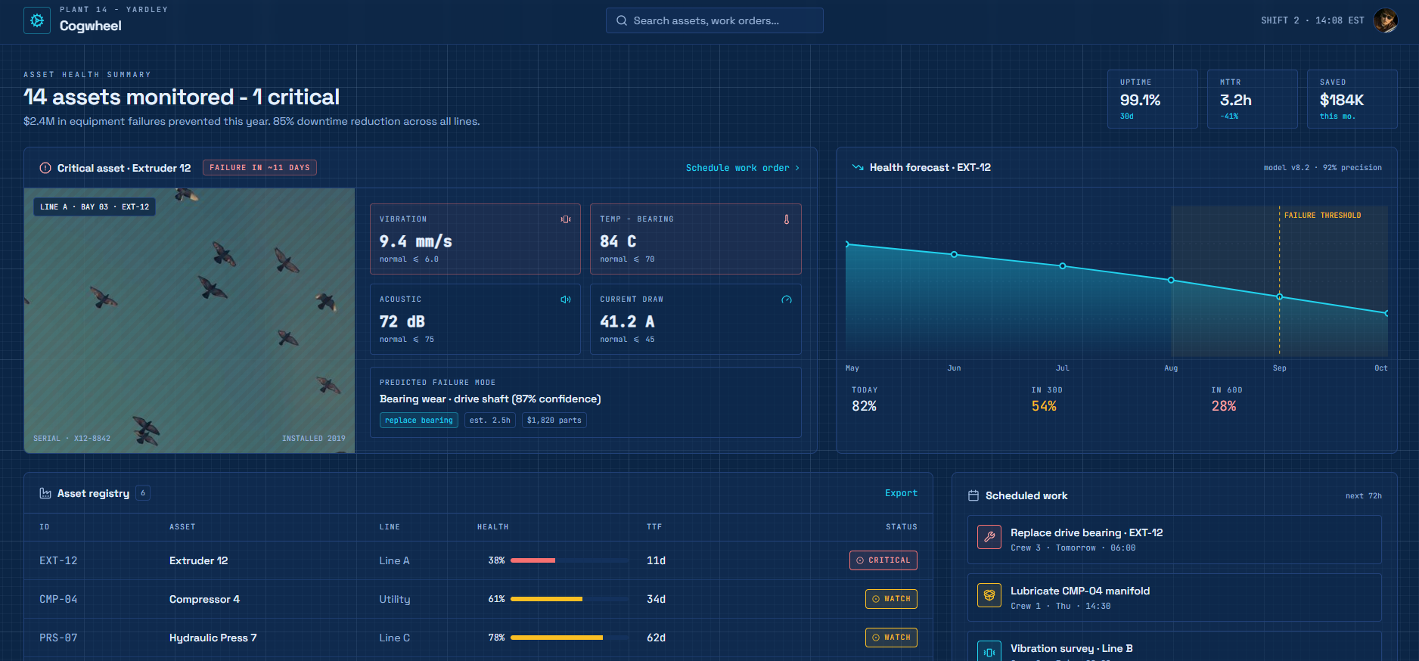Click the Line A cell
The image size is (1419, 661).
[x=394, y=560]
